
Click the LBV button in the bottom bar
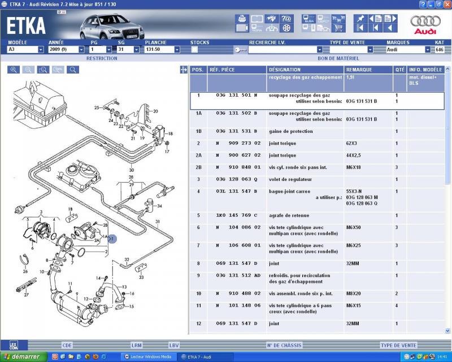coord(174,345)
